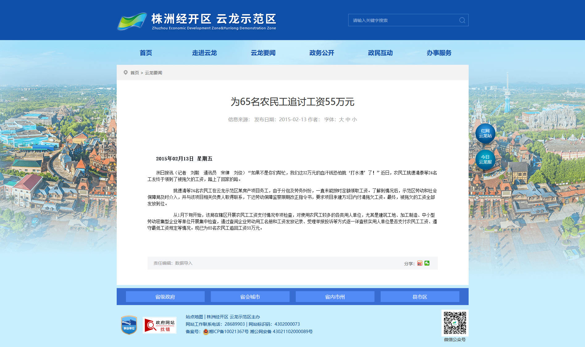The height and width of the screenshot is (347, 585).
Task: Share article via Weibo icon
Action: point(420,263)
